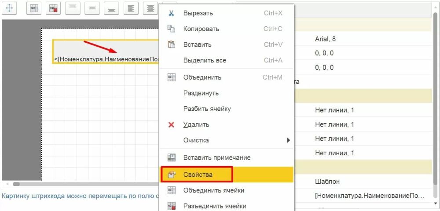Select the spreadsheet cell with <[Номенклатура.НаименованиеПо
This screenshot has width=440, height=211.
click(x=106, y=52)
